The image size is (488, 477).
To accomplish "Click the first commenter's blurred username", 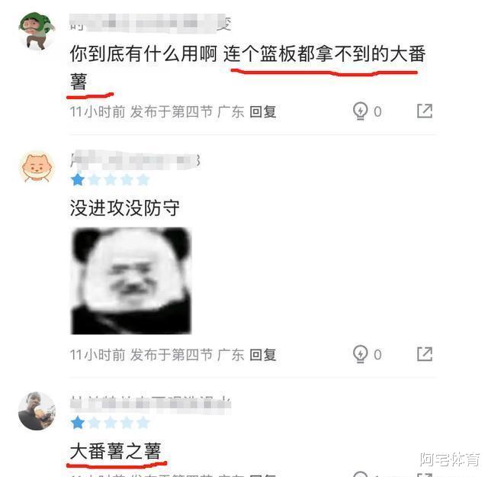I will [150, 23].
